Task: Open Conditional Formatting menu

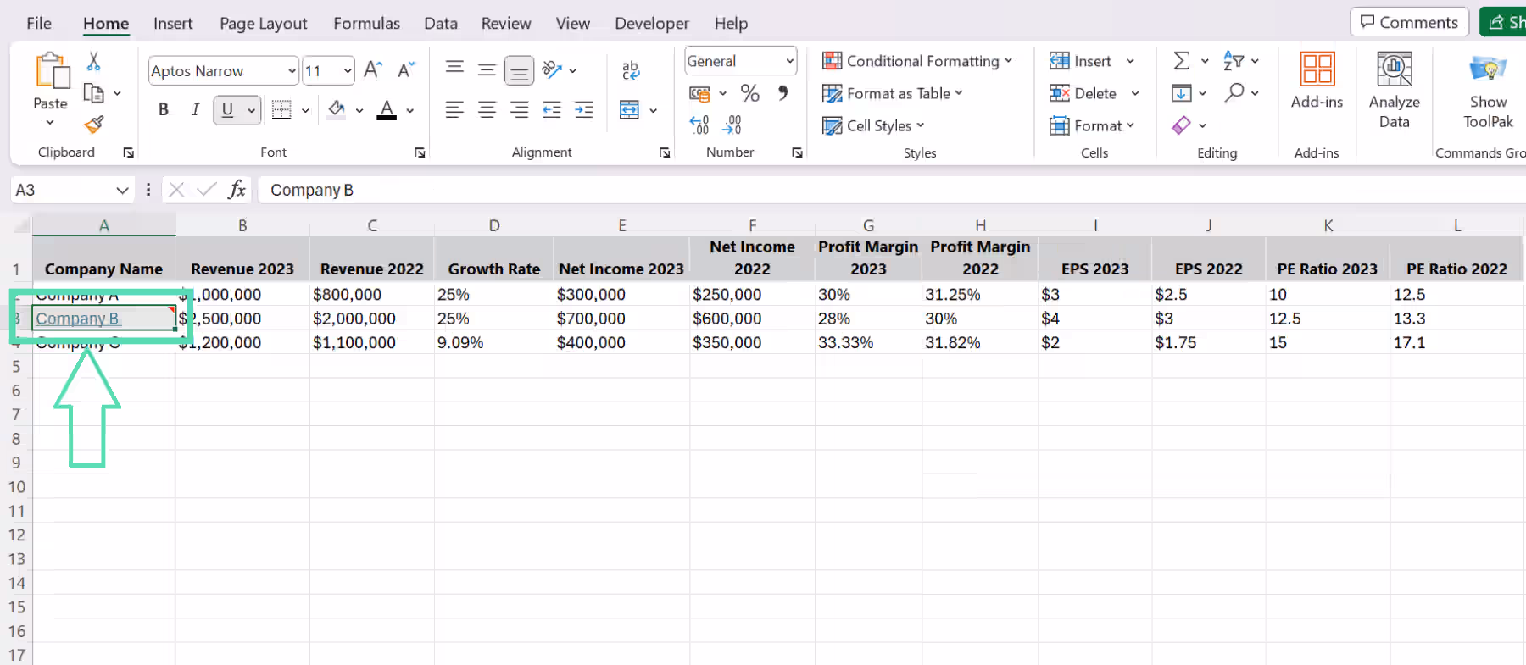Action: [917, 61]
